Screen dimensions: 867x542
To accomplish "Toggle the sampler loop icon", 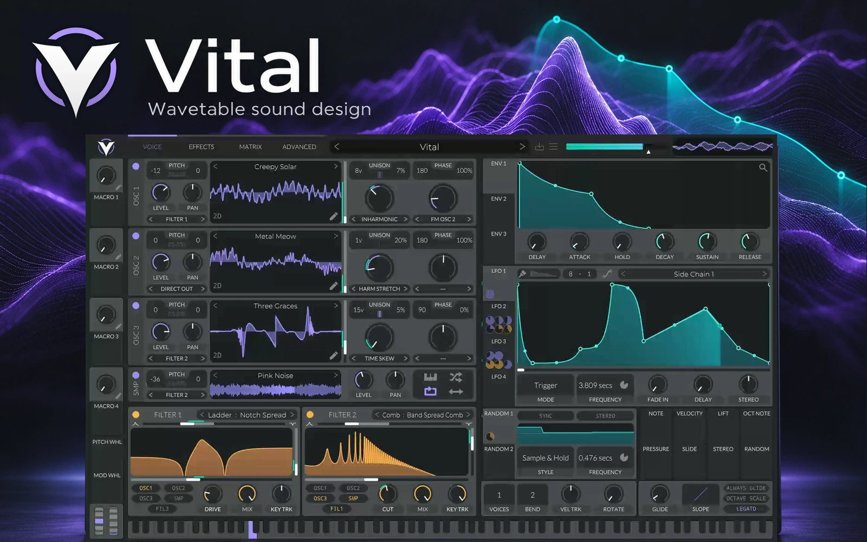I will pyautogui.click(x=430, y=391).
